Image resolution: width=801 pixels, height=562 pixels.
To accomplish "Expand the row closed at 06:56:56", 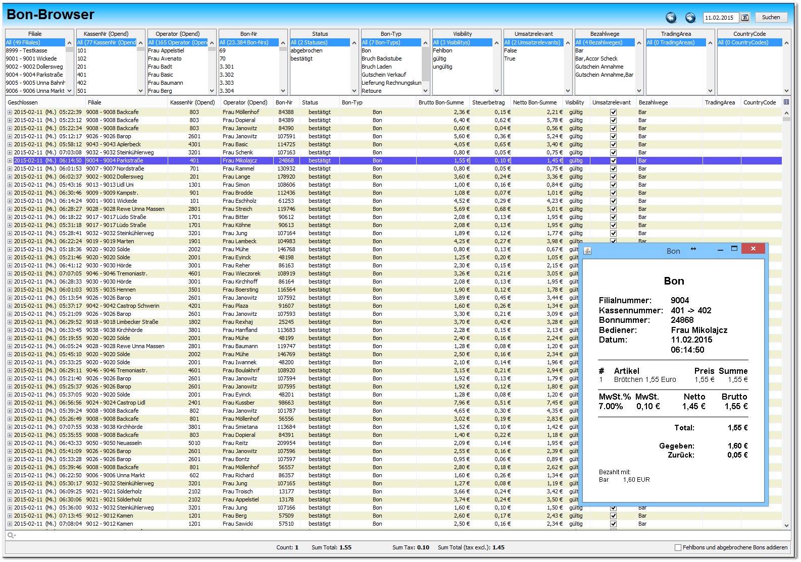I will click(10, 403).
